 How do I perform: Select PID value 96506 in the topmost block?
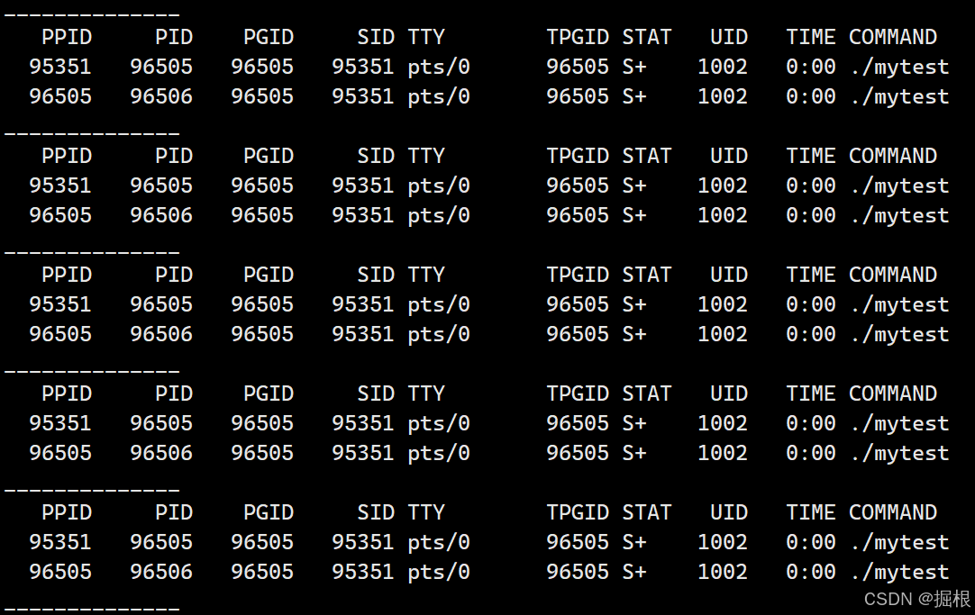tap(161, 96)
